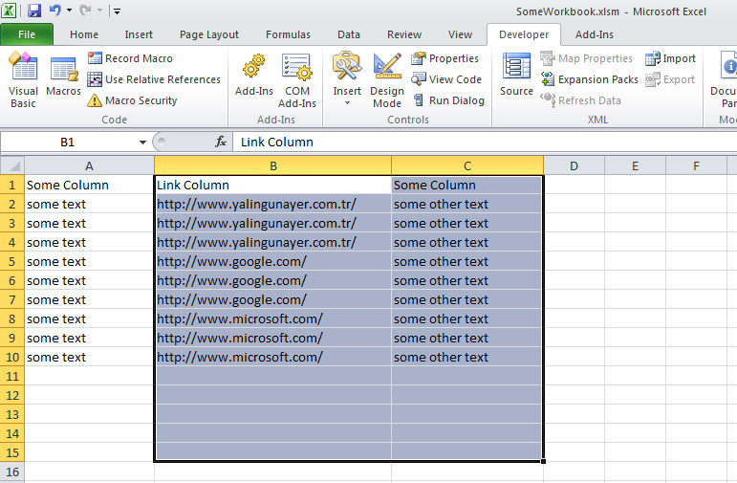
Task: Select column B header
Action: point(273,165)
